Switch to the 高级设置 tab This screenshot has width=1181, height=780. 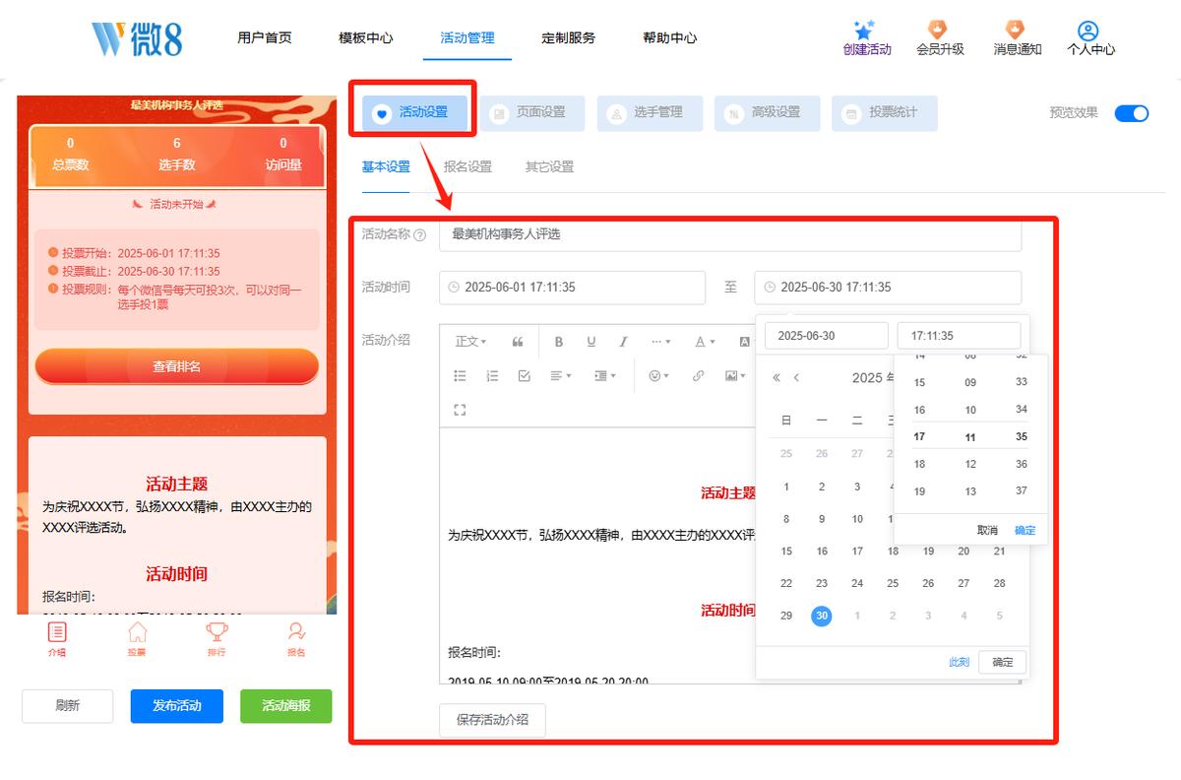tap(767, 113)
